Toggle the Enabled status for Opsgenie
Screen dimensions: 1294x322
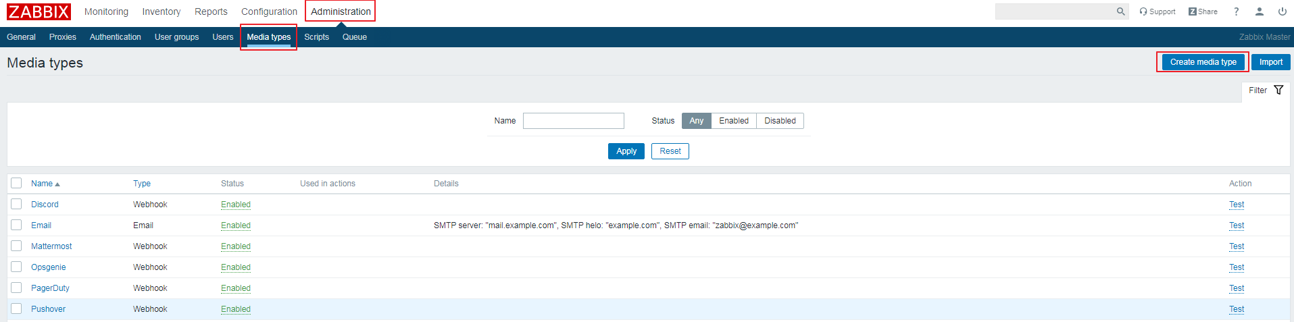point(236,267)
